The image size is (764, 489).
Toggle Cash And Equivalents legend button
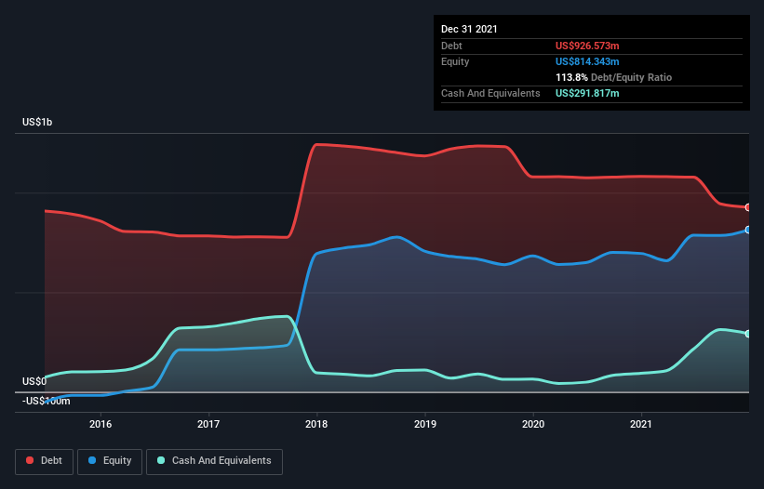[214, 461]
